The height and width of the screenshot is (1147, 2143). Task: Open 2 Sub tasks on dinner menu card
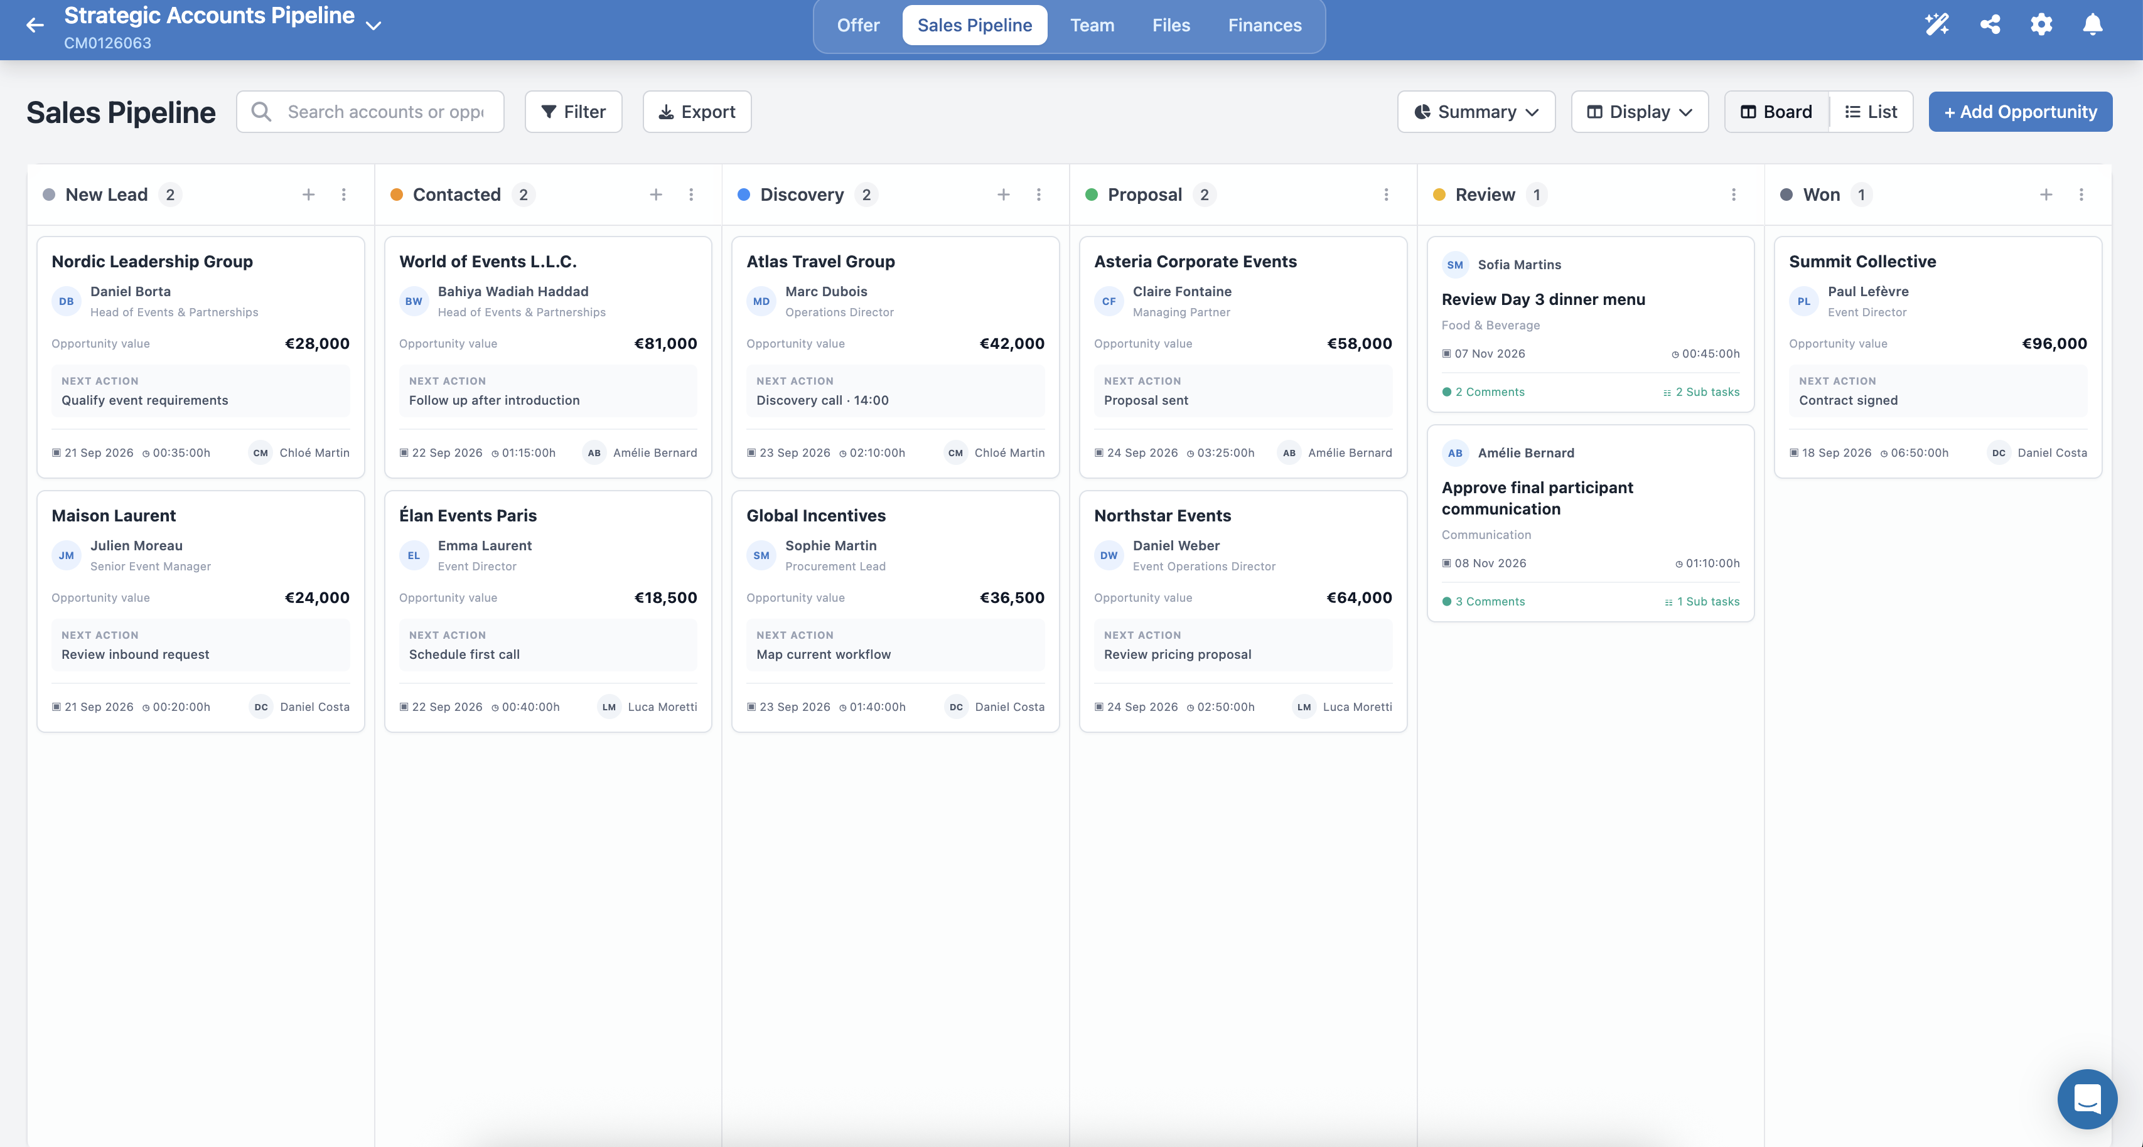pyautogui.click(x=1700, y=392)
